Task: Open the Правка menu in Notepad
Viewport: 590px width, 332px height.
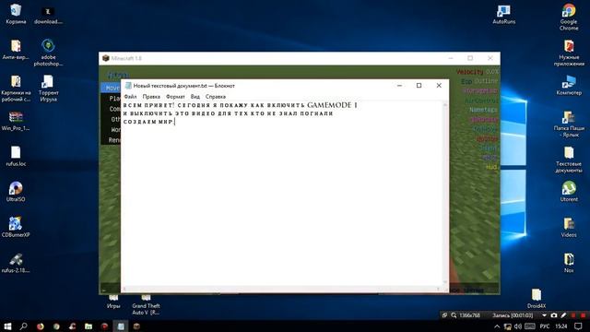Action: (151, 97)
